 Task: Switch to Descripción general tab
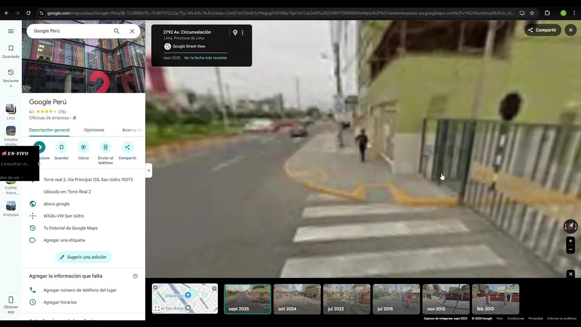pyautogui.click(x=49, y=130)
